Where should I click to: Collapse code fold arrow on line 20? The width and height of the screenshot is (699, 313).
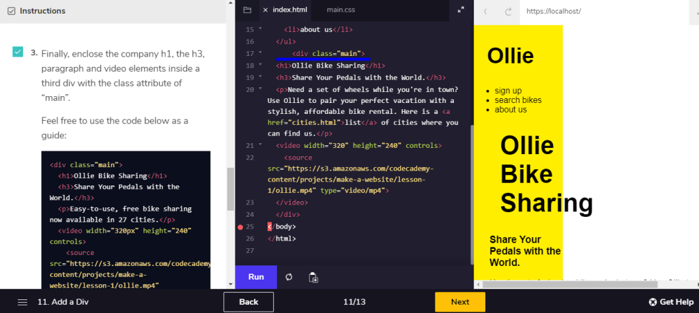(260, 90)
